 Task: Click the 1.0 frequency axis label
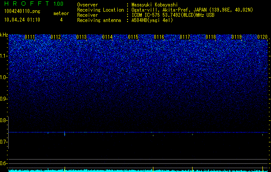tap(3, 77)
